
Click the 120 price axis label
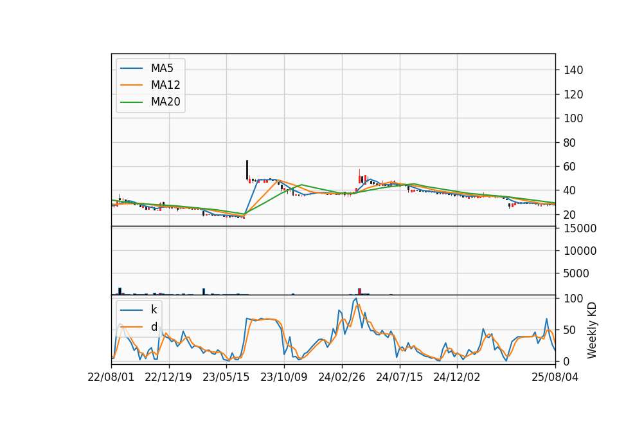(573, 95)
